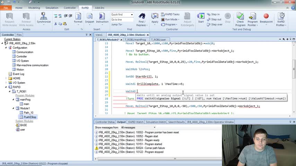
Task: Open the File menu
Action: pos(6,8)
